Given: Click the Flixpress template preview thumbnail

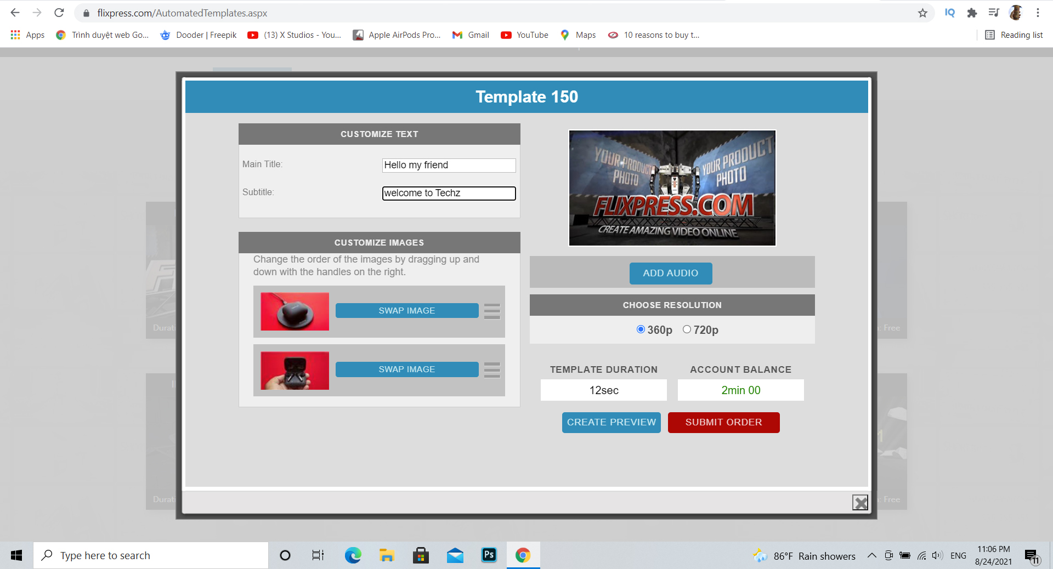Looking at the screenshot, I should point(672,188).
